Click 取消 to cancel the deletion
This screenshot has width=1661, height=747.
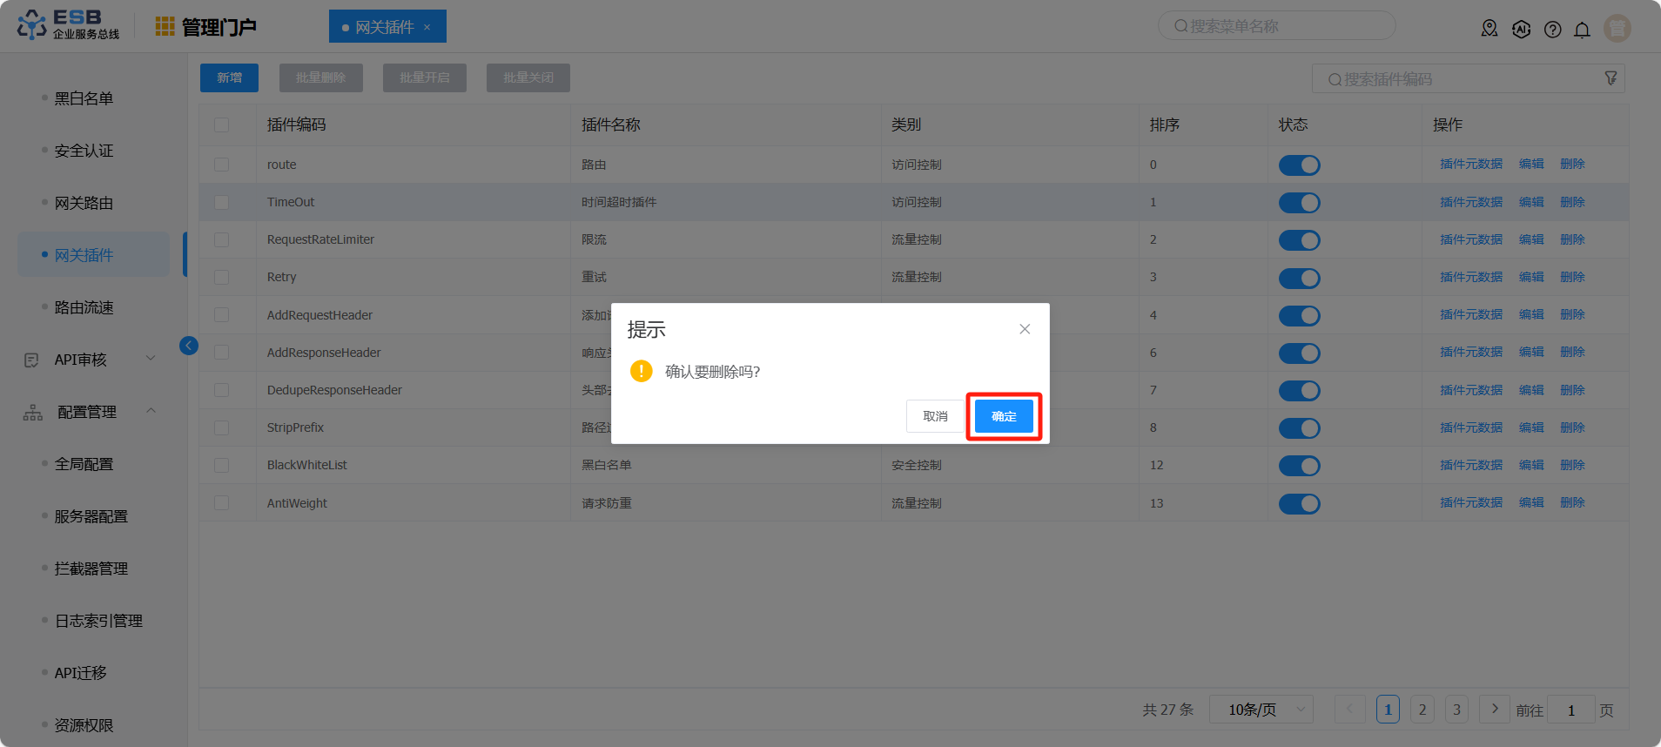(935, 416)
